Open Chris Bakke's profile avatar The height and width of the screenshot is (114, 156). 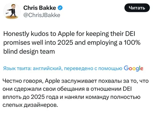coord(12,11)
